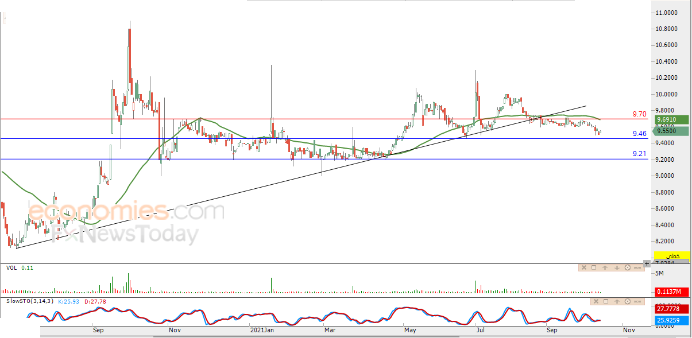Image resolution: width=692 pixels, height=338 pixels.
Task: Select the 9.5500 current price tag
Action: (x=672, y=131)
